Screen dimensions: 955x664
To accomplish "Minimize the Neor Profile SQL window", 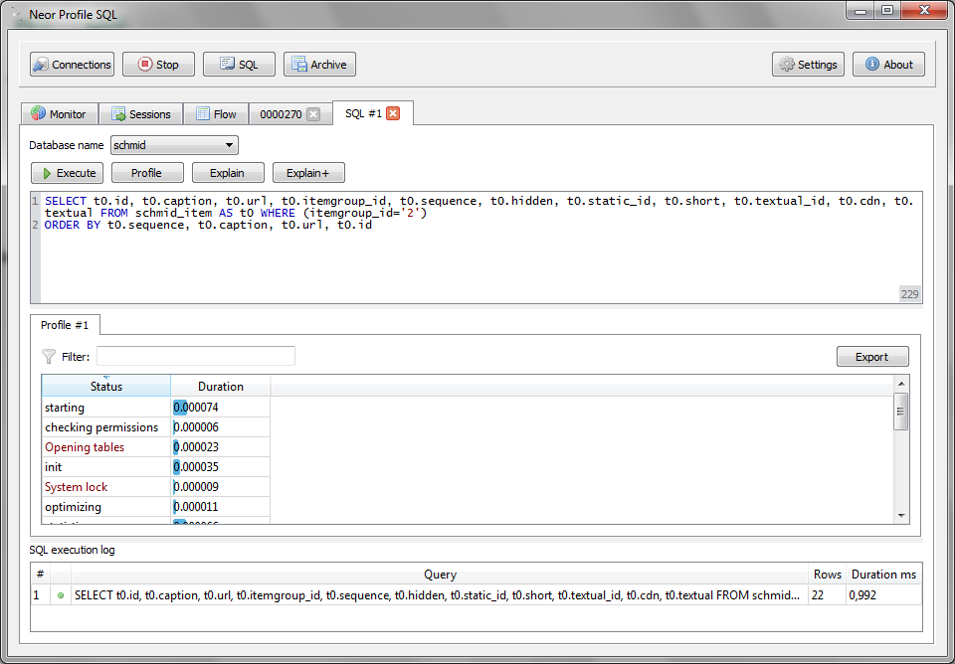I will point(860,11).
